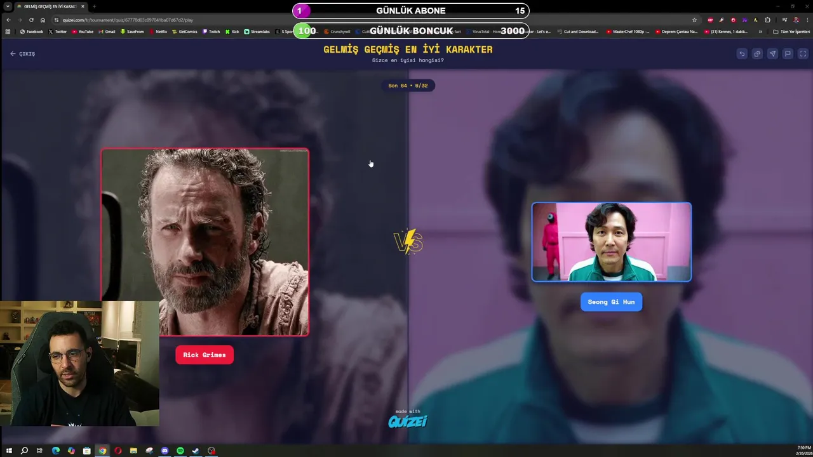Open the MasterChef 1080p bookmark
The width and height of the screenshot is (813, 457).
pyautogui.click(x=628, y=31)
